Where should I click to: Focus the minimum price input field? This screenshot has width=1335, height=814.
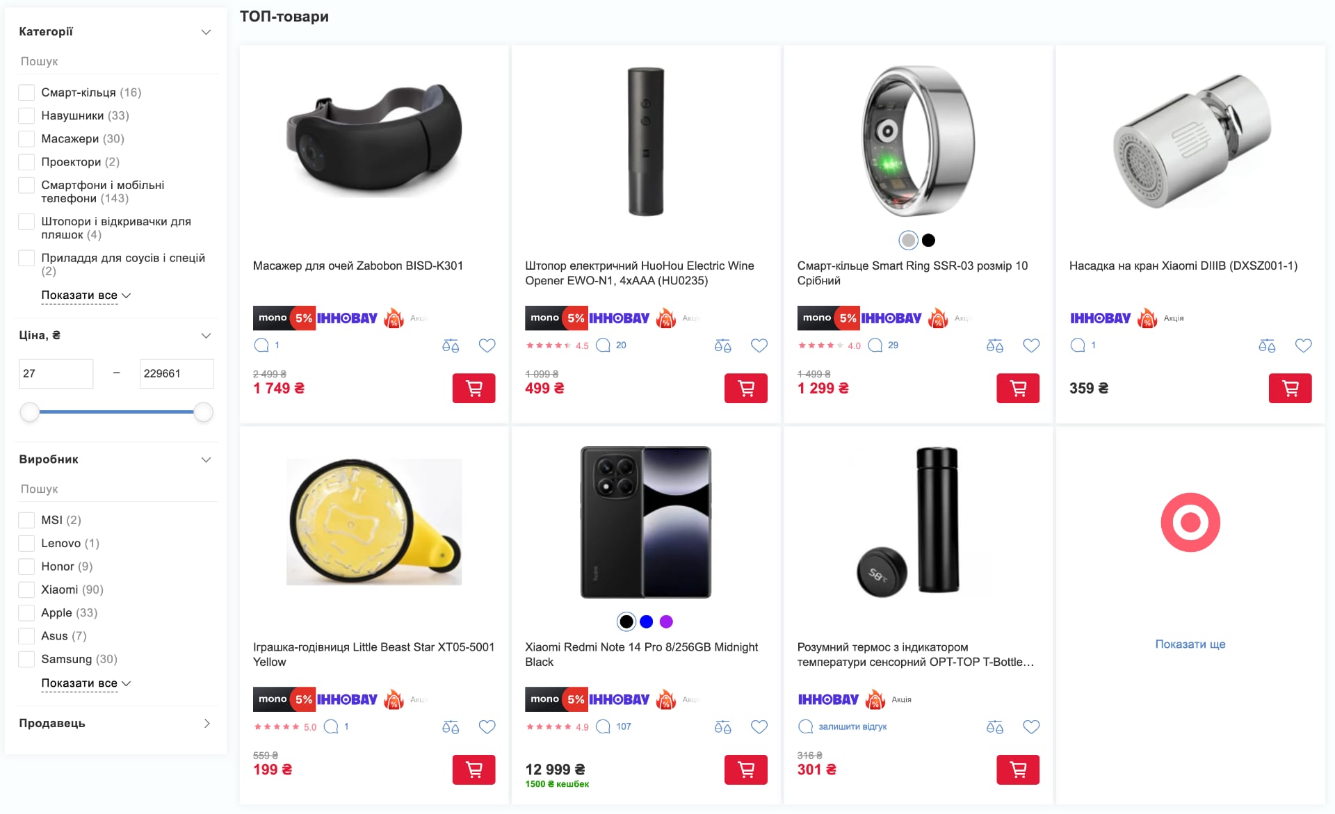(56, 374)
